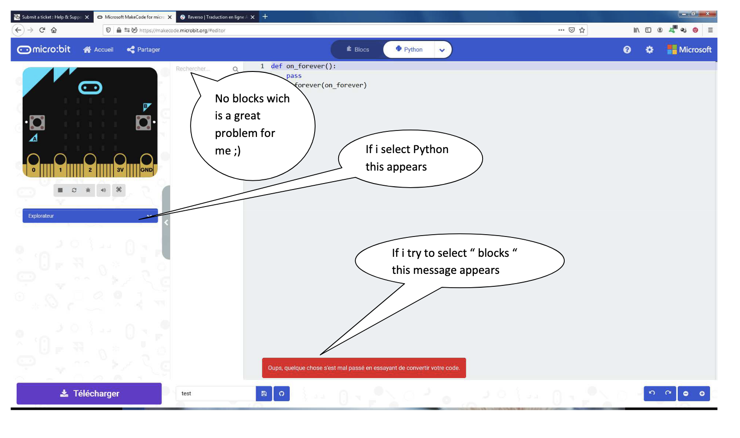Open Firefox hamburger menu

coord(710,30)
